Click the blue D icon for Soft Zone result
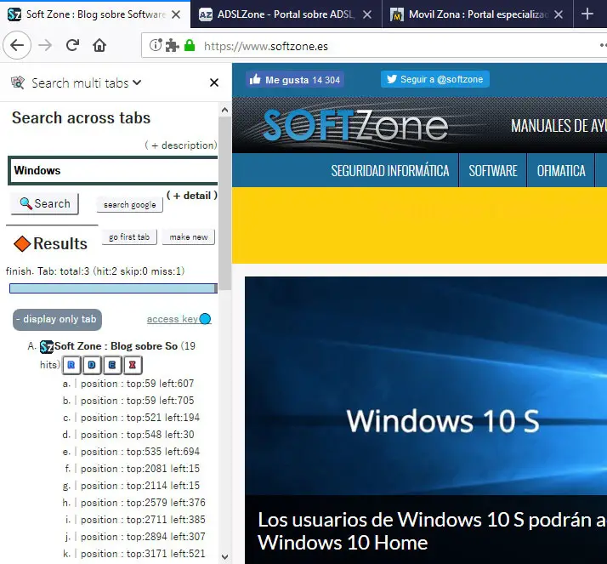 click(x=92, y=365)
